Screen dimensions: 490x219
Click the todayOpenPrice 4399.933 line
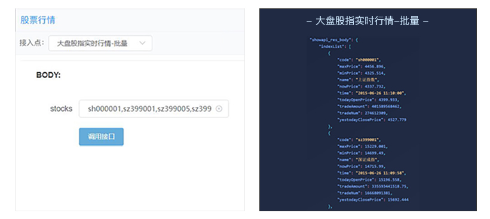367,100
